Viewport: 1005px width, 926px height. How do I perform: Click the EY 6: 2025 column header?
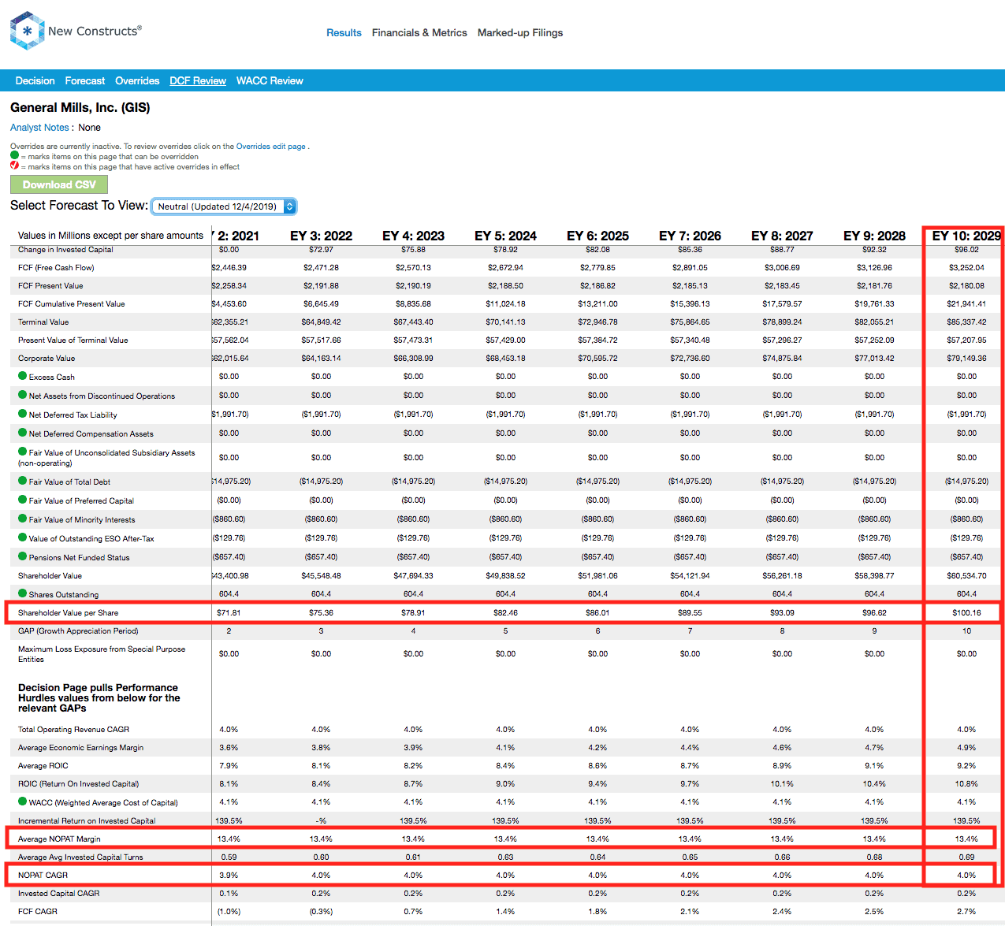597,236
